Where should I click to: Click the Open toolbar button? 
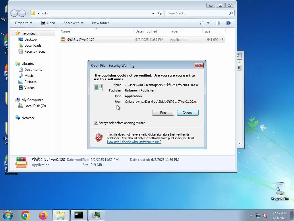click(x=48, y=23)
